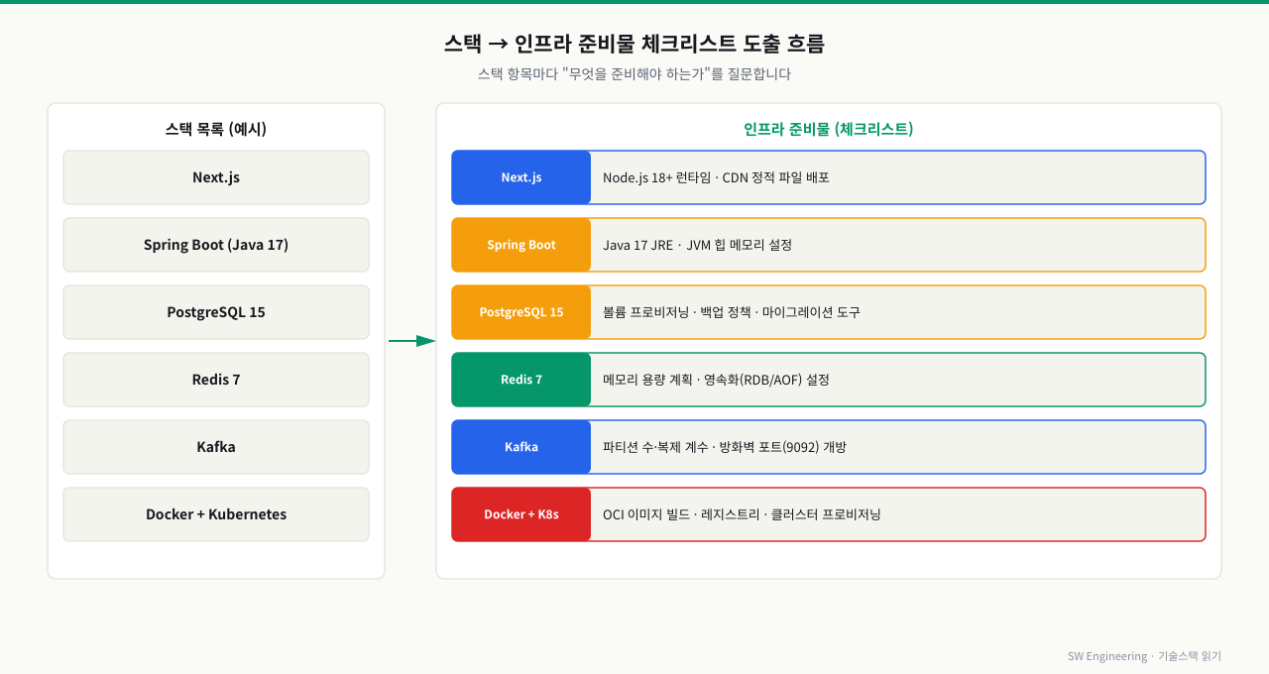Select the PostgreSQL 15 stack list item
This screenshot has width=1269, height=674.
click(216, 312)
